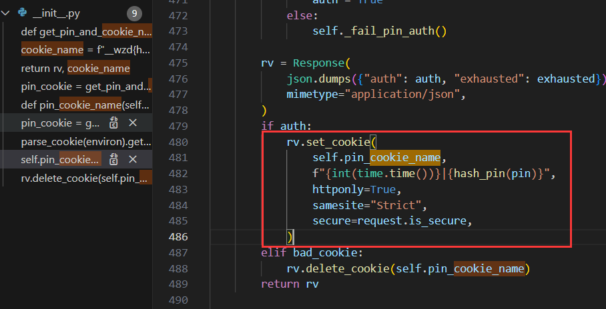Click replace icon on 'pin_cookie = g...' result
The width and height of the screenshot is (606, 309).
[x=114, y=123]
